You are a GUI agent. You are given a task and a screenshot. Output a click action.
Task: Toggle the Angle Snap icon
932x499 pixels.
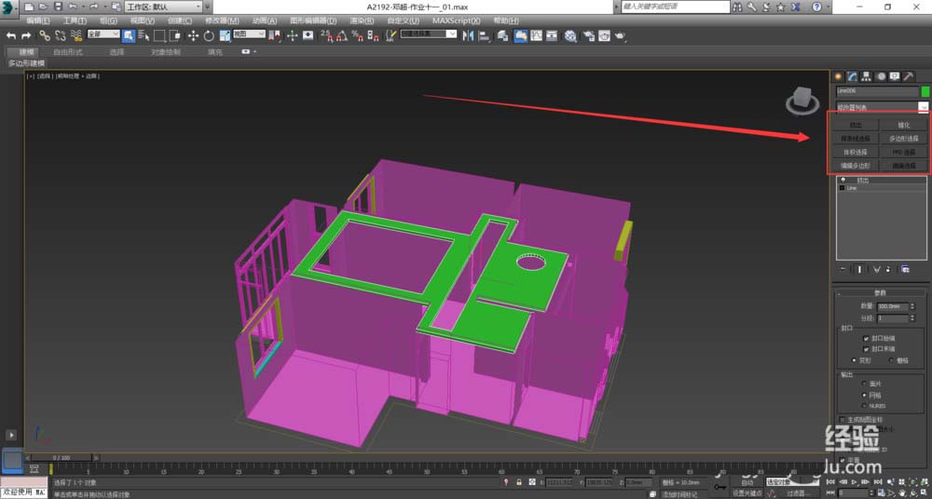[342, 35]
